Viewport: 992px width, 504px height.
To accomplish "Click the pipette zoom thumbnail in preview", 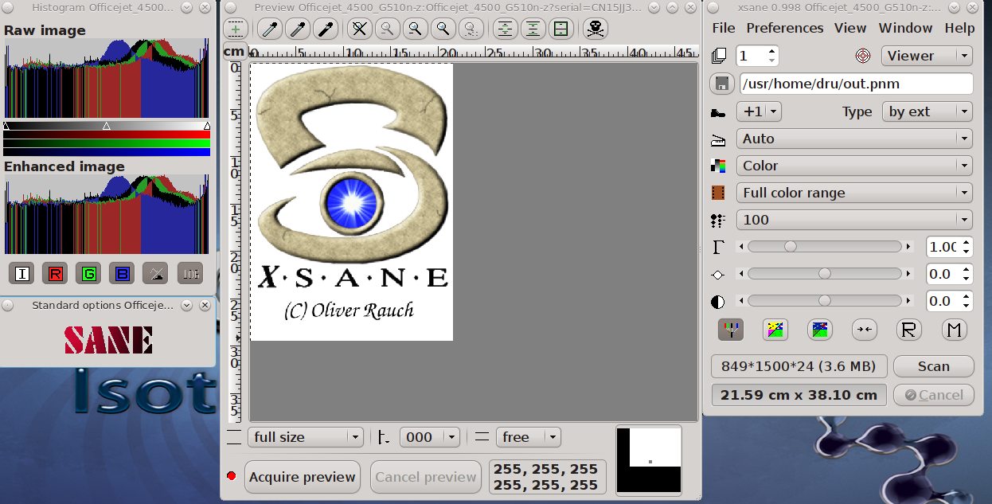I will [x=650, y=459].
